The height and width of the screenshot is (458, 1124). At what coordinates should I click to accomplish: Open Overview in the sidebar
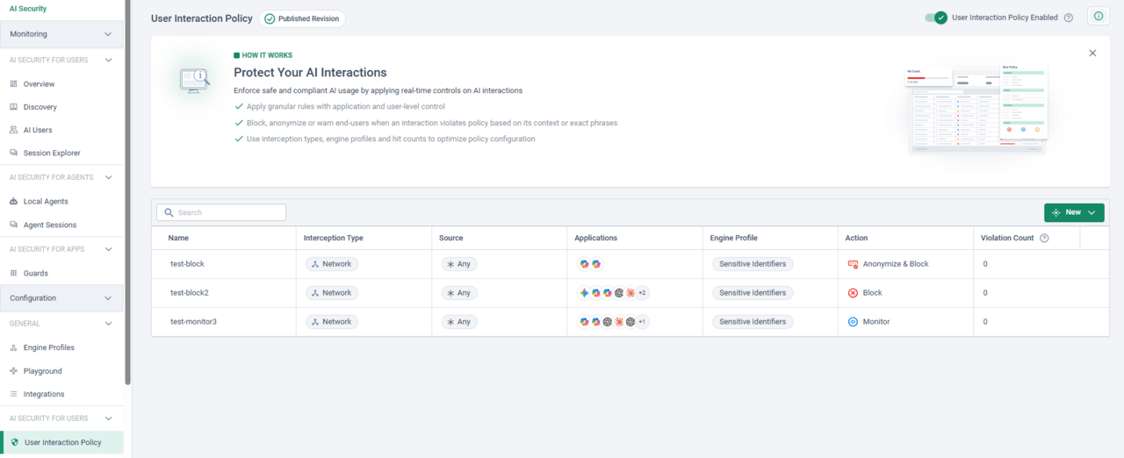[39, 84]
